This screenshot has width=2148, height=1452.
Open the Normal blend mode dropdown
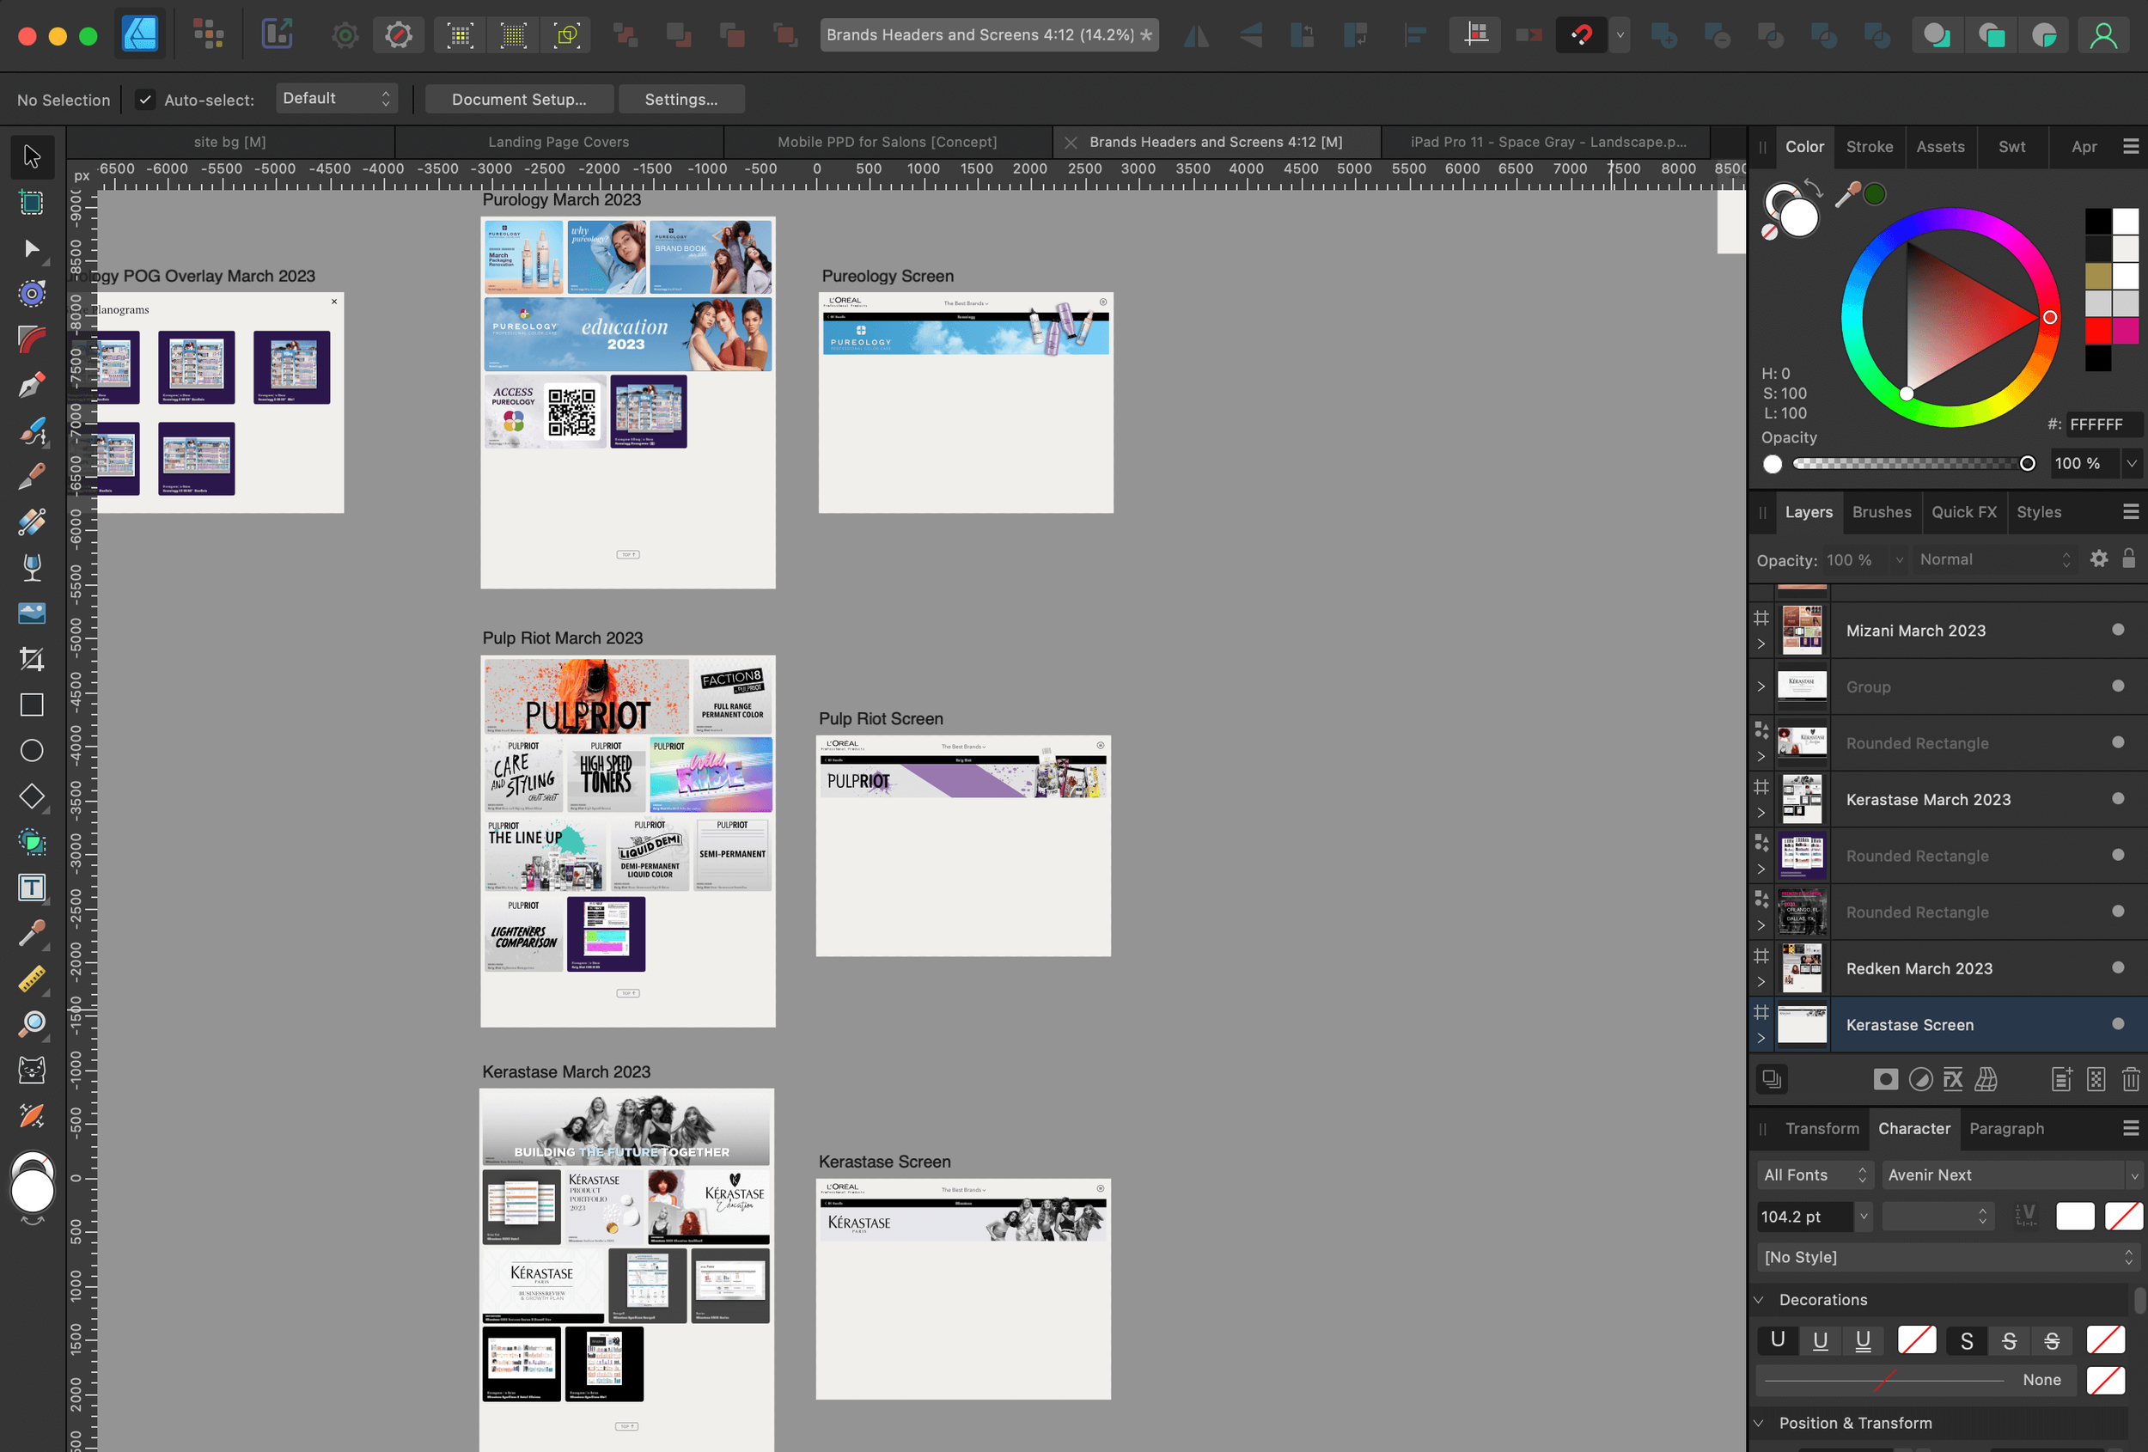point(1994,559)
